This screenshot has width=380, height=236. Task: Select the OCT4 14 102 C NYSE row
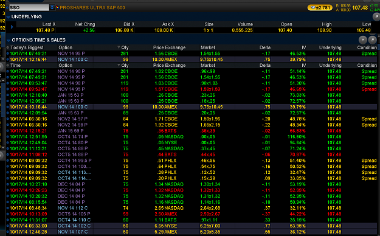[x=193, y=226]
